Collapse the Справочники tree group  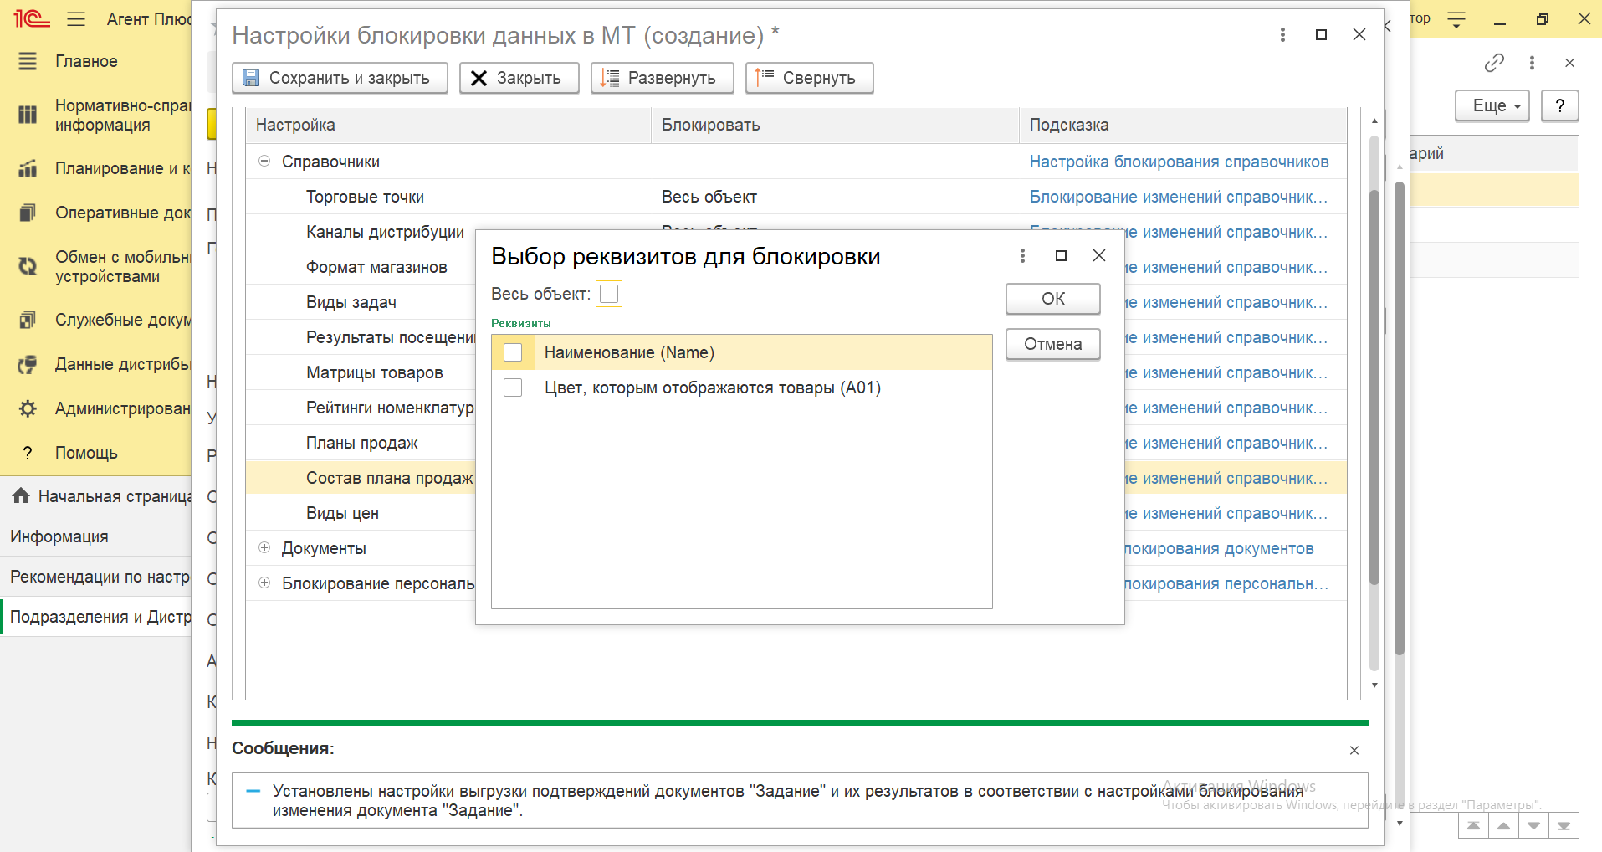pos(264,162)
